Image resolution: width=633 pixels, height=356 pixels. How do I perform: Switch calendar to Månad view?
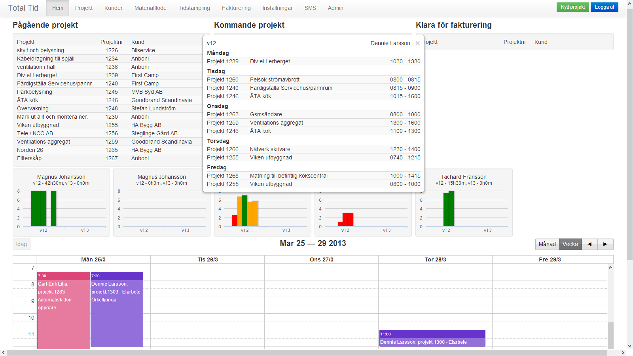(x=547, y=244)
